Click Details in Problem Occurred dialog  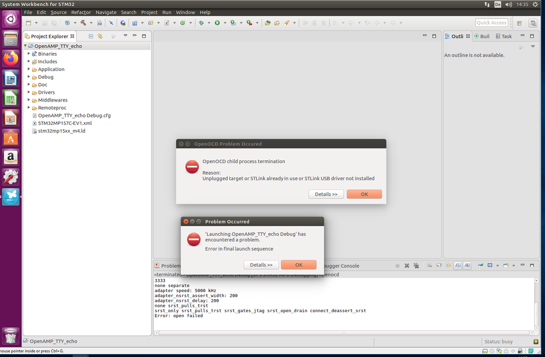261,265
